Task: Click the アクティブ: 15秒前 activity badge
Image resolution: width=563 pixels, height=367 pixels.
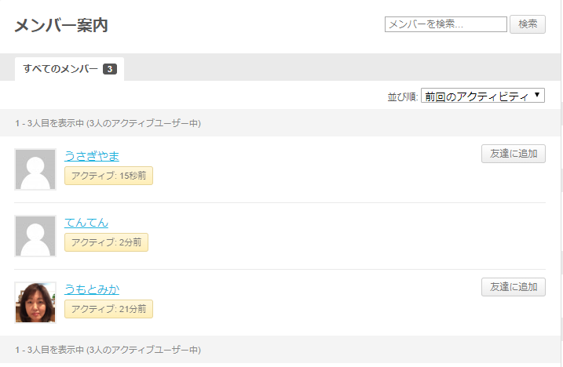Action: [108, 176]
